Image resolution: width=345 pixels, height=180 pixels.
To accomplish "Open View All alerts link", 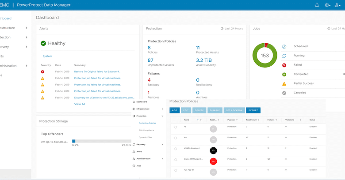I will click(x=80, y=104).
